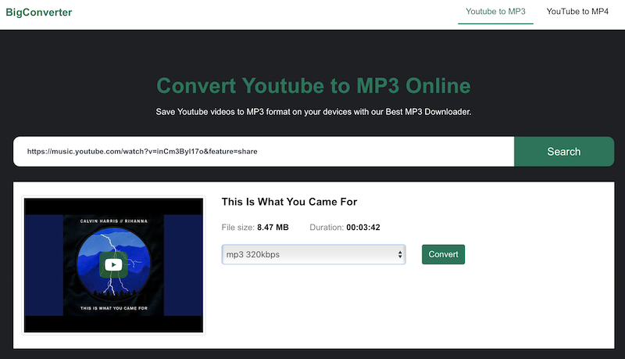Open the YouTube to MP4 tab

(577, 12)
